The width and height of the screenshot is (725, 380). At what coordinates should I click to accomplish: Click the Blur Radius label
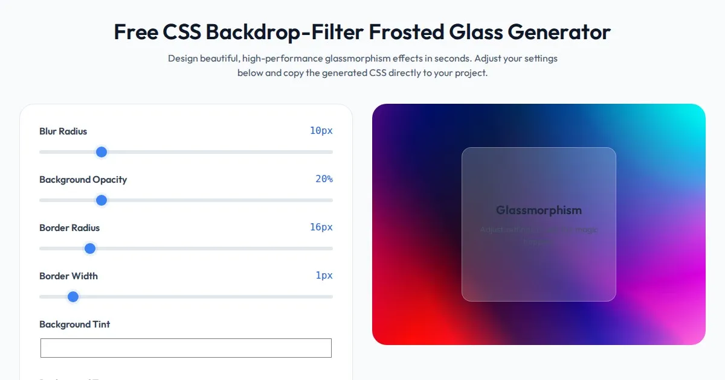[63, 131]
